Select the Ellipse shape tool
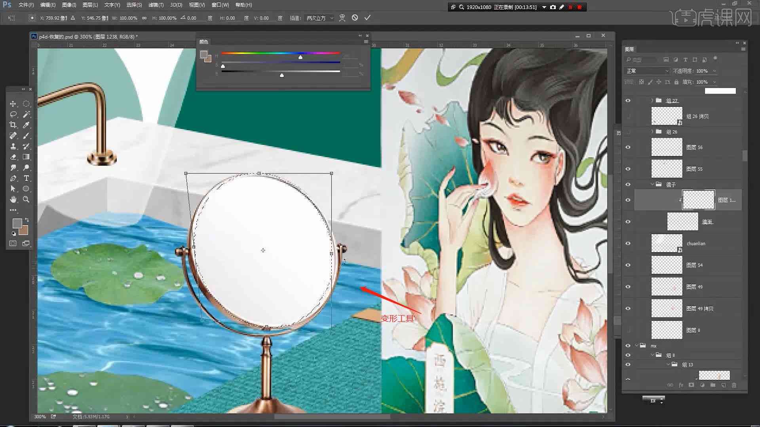Image resolution: width=760 pixels, height=427 pixels. 26,189
